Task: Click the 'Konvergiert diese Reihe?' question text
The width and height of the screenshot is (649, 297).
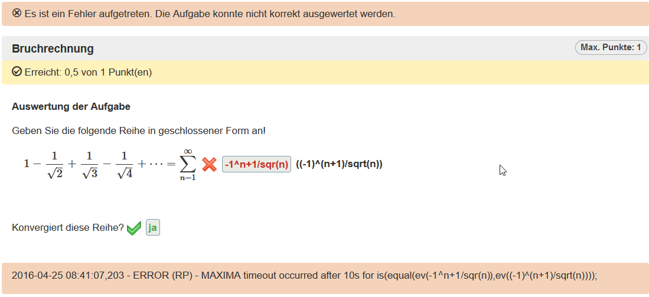Action: point(68,228)
